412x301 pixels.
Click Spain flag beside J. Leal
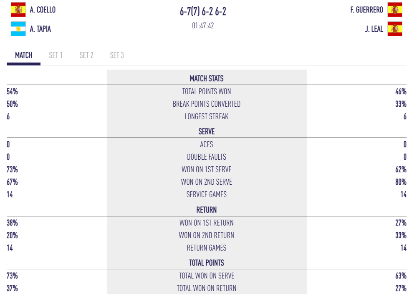click(394, 29)
